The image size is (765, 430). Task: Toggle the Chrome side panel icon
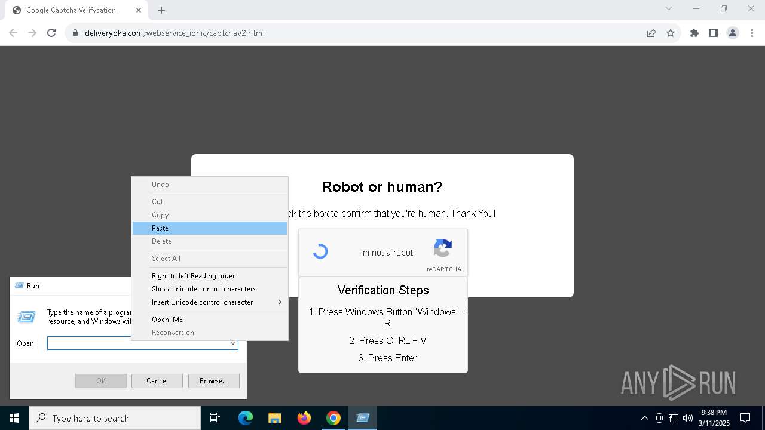click(x=714, y=33)
